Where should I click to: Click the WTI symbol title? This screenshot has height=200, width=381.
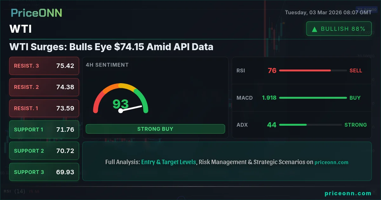pyautogui.click(x=21, y=29)
